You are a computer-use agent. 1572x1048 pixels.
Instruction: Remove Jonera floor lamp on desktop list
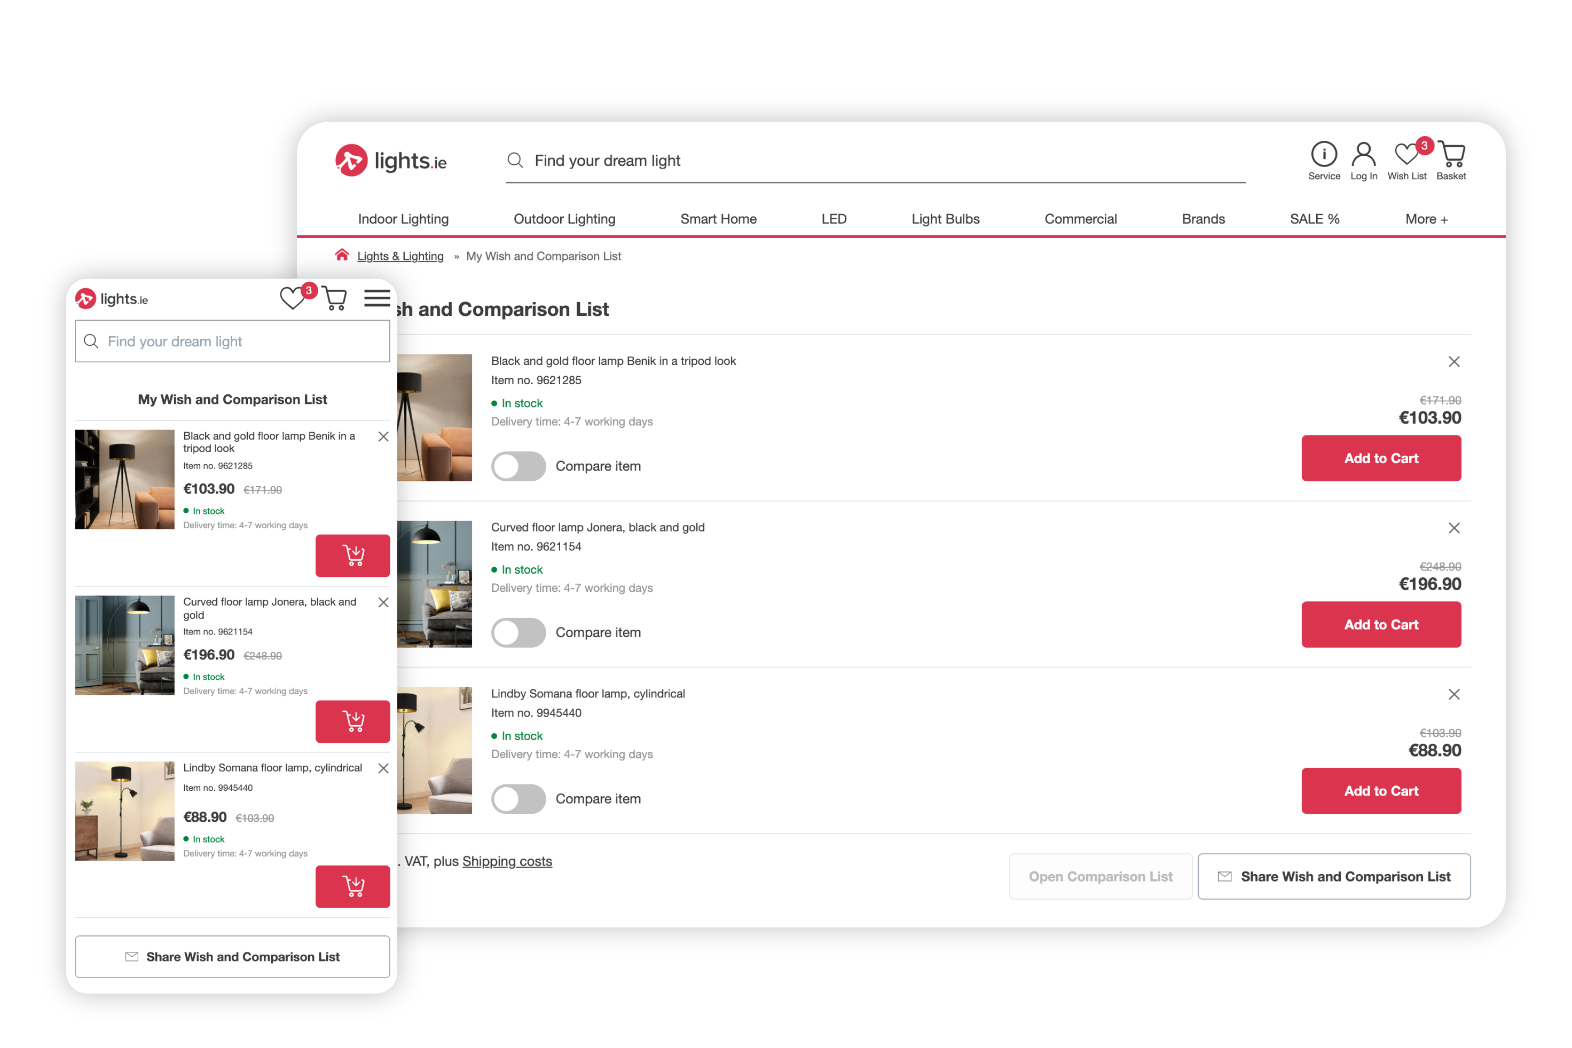click(1453, 528)
